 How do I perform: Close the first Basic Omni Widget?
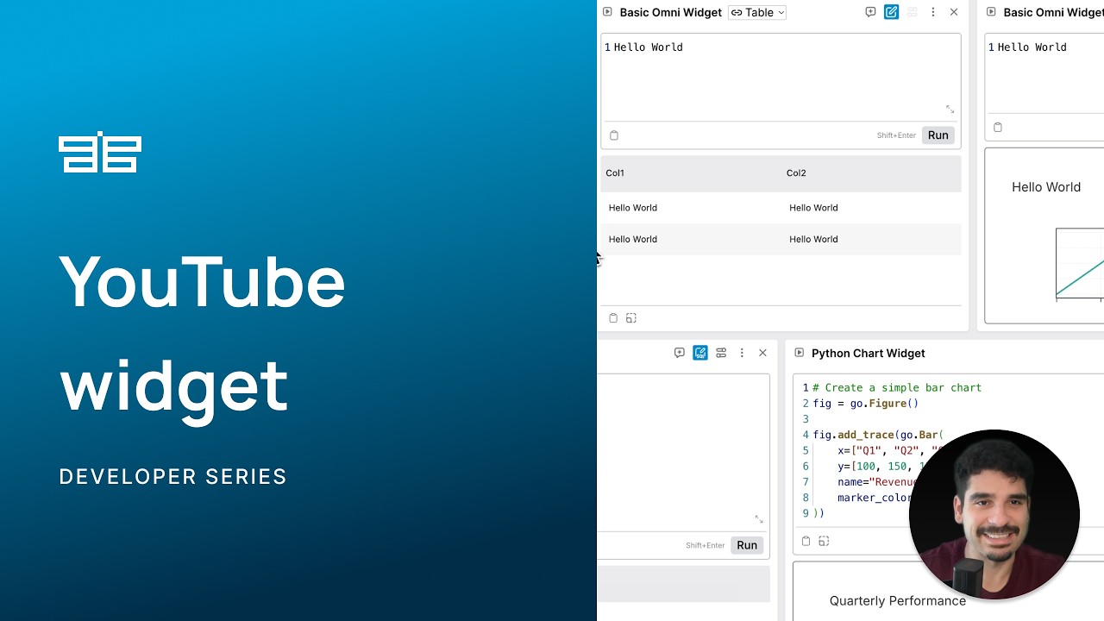(x=953, y=12)
